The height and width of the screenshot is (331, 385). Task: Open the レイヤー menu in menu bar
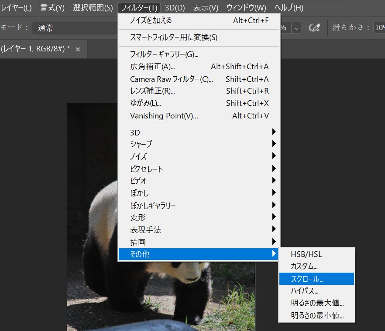point(17,8)
